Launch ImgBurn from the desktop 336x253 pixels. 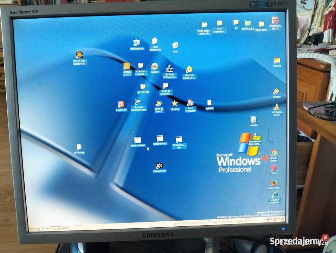click(155, 68)
